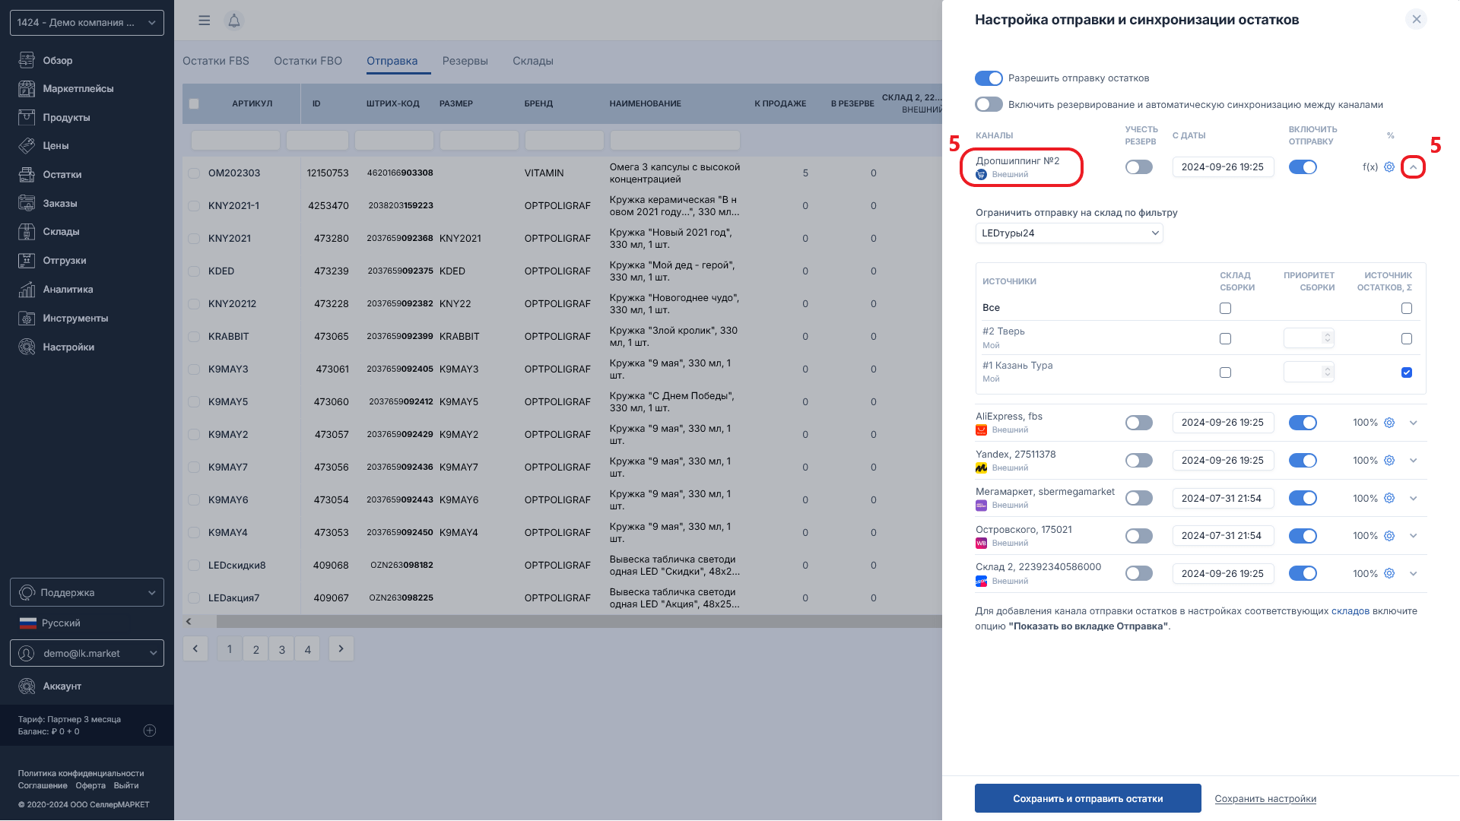Click Сохранить и отправить остатки button
Viewport: 1460px width, 821px height.
1087,799
